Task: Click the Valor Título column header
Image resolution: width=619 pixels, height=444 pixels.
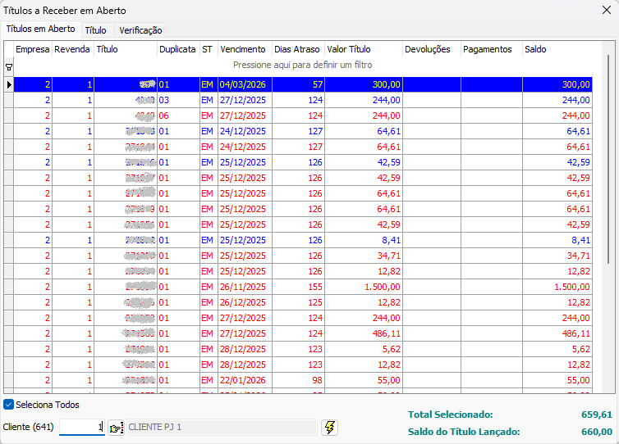Action: click(x=363, y=49)
